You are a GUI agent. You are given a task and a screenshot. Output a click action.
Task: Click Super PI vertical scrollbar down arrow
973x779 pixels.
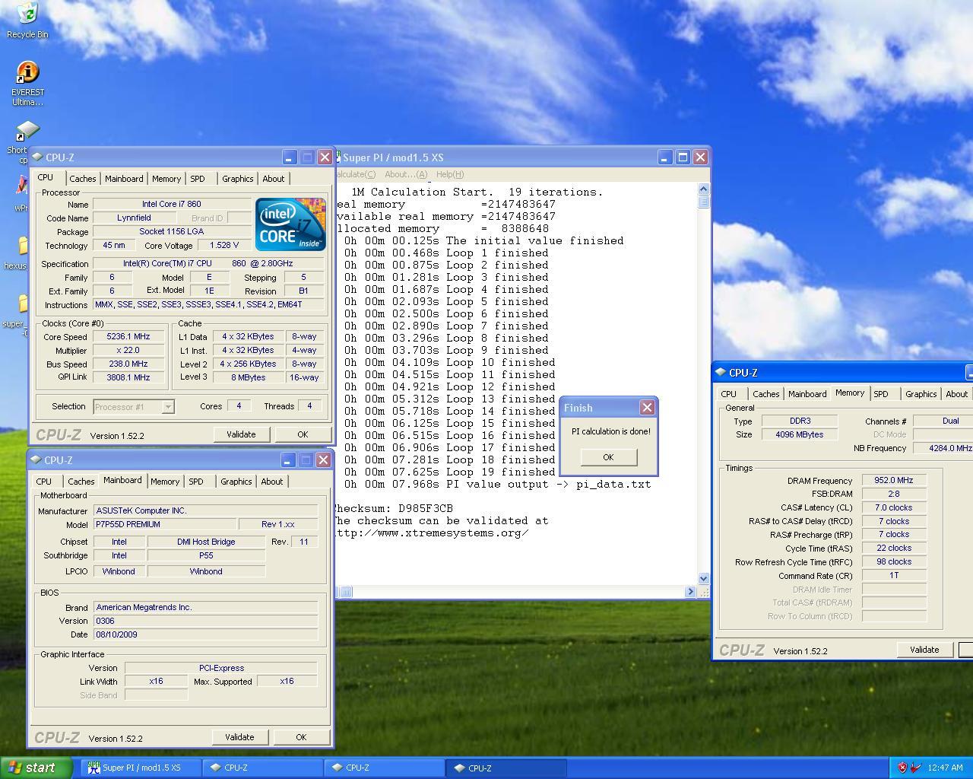[703, 578]
